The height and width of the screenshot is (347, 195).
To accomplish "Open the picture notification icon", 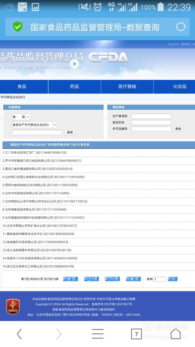I will 35,7.
